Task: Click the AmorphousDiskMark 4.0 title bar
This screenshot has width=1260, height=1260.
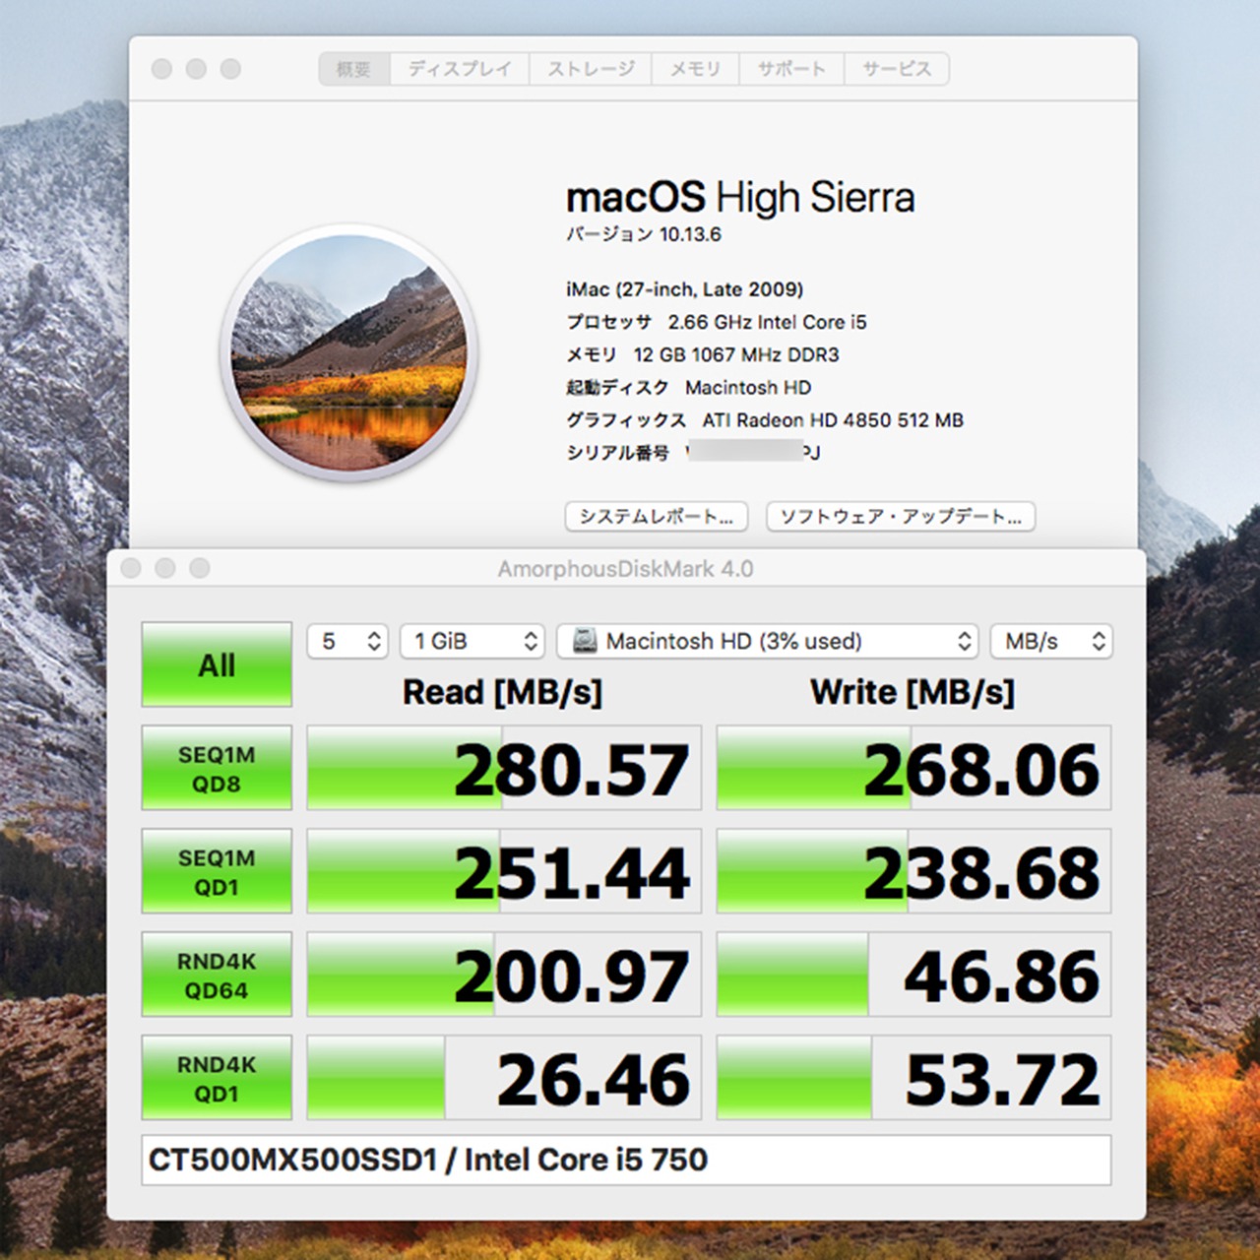Action: tap(630, 568)
